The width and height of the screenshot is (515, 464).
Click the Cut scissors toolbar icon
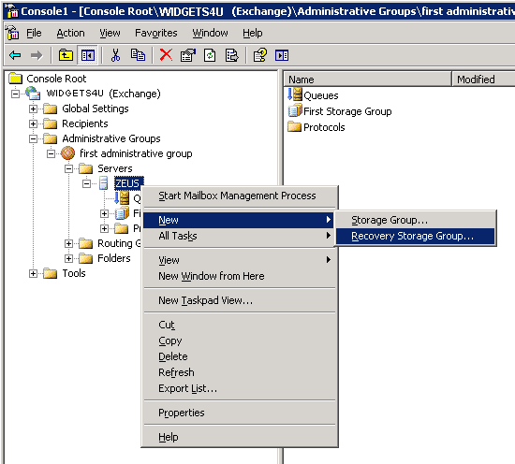click(115, 55)
